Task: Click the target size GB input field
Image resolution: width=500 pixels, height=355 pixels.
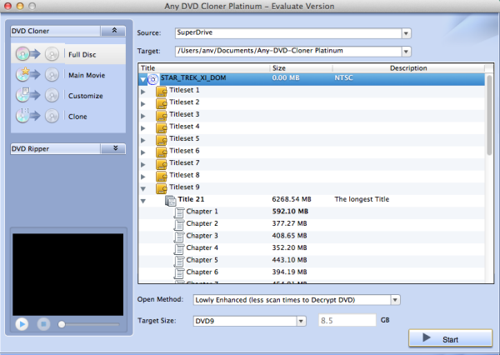Action: 347,320
